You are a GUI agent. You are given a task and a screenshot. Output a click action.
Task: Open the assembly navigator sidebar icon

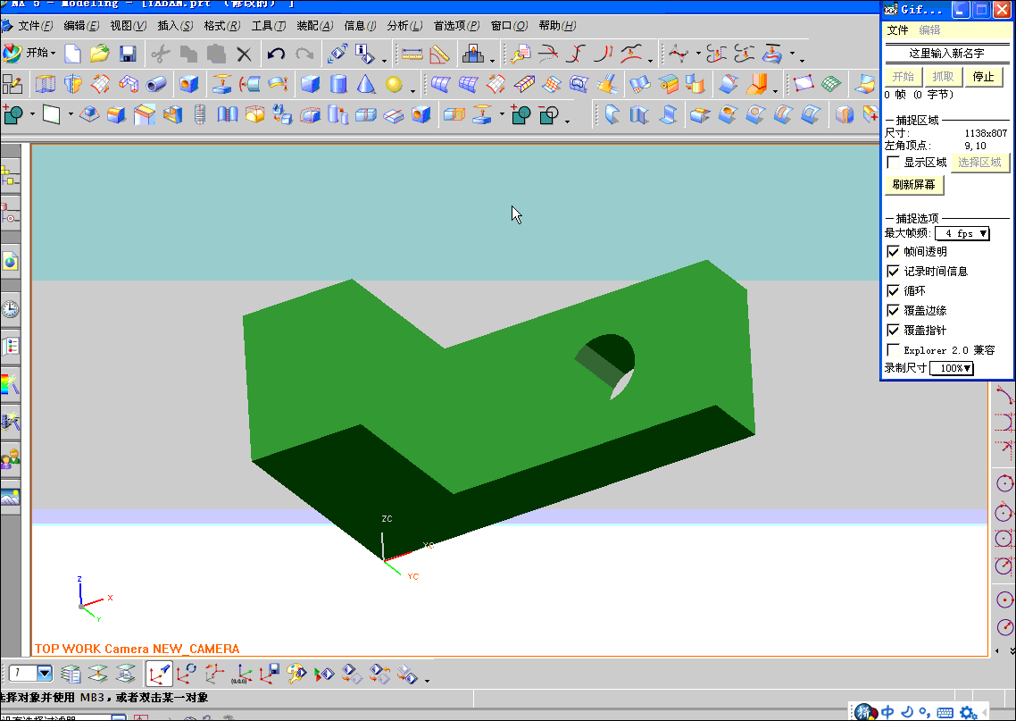(x=11, y=176)
